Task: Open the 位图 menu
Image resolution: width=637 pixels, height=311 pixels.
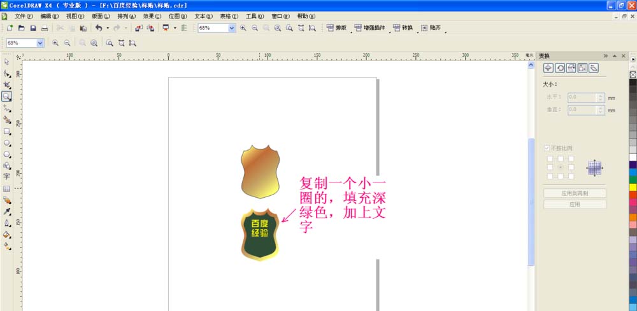Action: [x=178, y=17]
